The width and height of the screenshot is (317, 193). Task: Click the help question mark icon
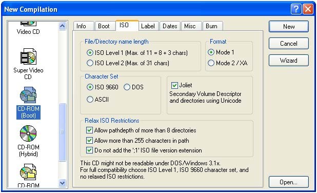point(296,9)
